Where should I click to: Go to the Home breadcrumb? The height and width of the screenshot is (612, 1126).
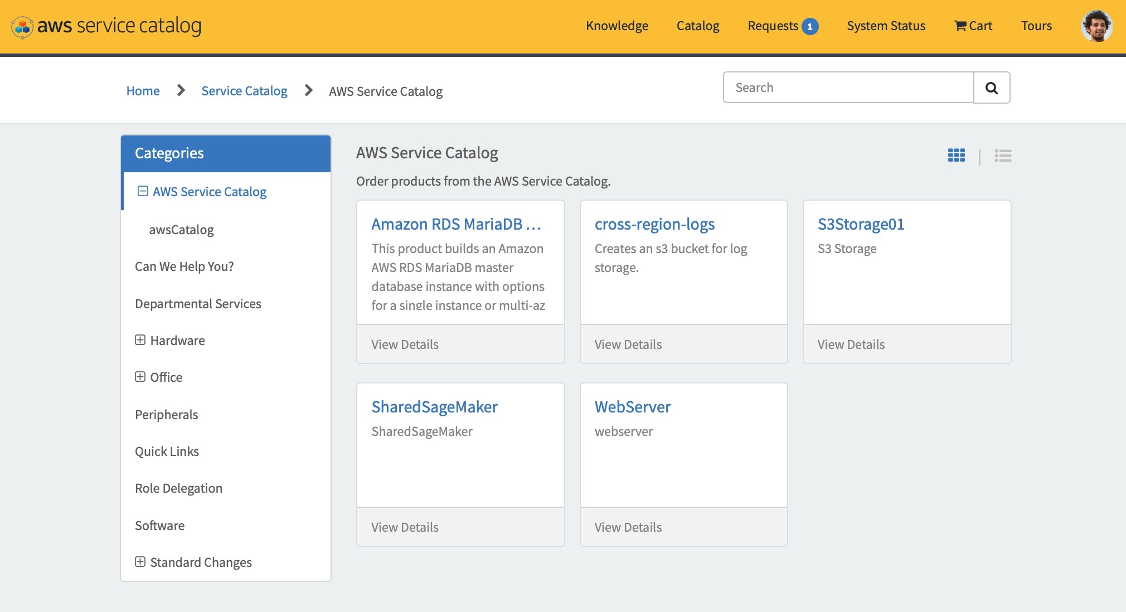coord(143,91)
